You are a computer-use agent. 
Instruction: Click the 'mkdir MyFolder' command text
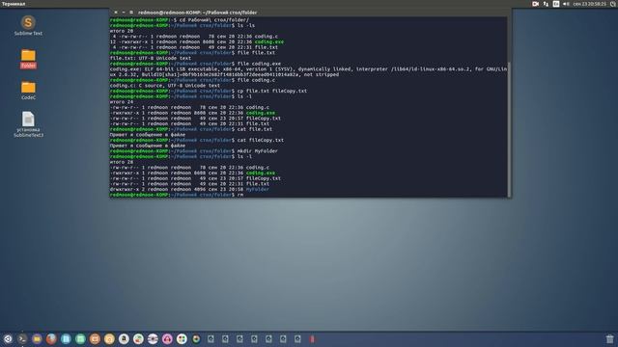[x=258, y=151]
